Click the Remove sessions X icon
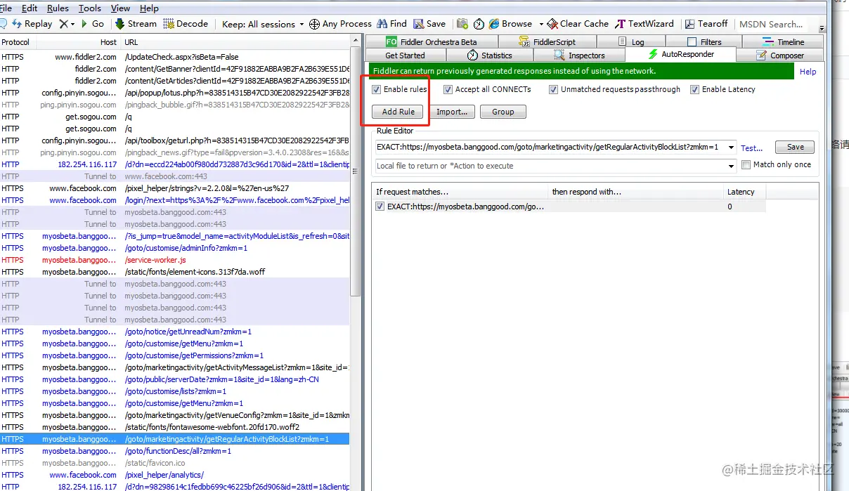The image size is (849, 491). [x=63, y=24]
